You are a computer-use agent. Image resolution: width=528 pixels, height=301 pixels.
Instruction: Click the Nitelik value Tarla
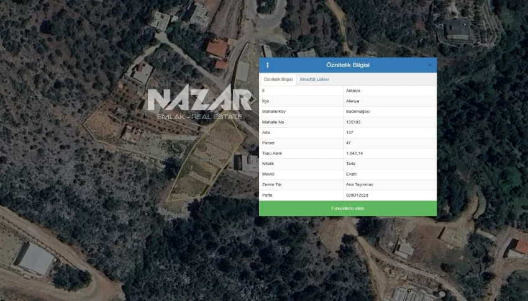pyautogui.click(x=350, y=164)
